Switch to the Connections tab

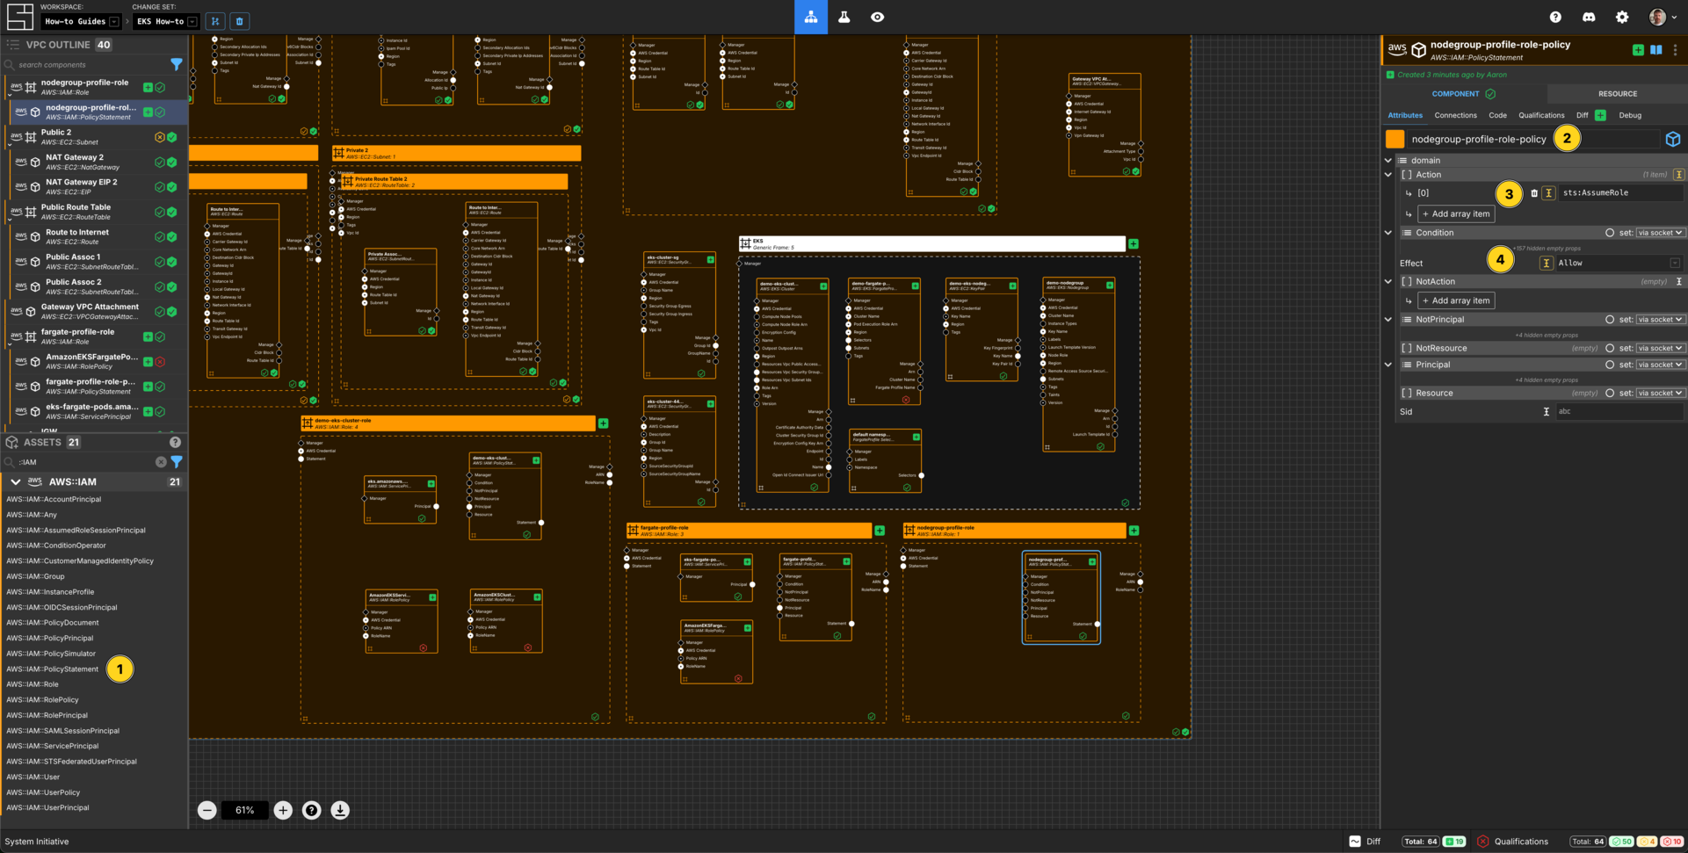click(1455, 115)
